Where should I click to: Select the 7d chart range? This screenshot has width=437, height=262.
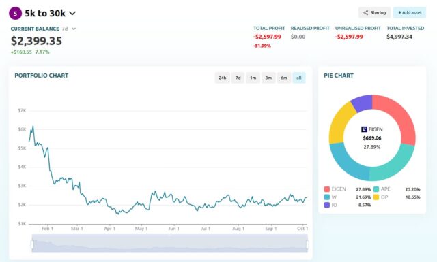[238, 78]
